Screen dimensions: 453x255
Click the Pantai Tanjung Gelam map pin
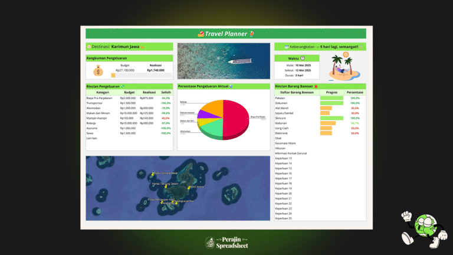pos(166,187)
